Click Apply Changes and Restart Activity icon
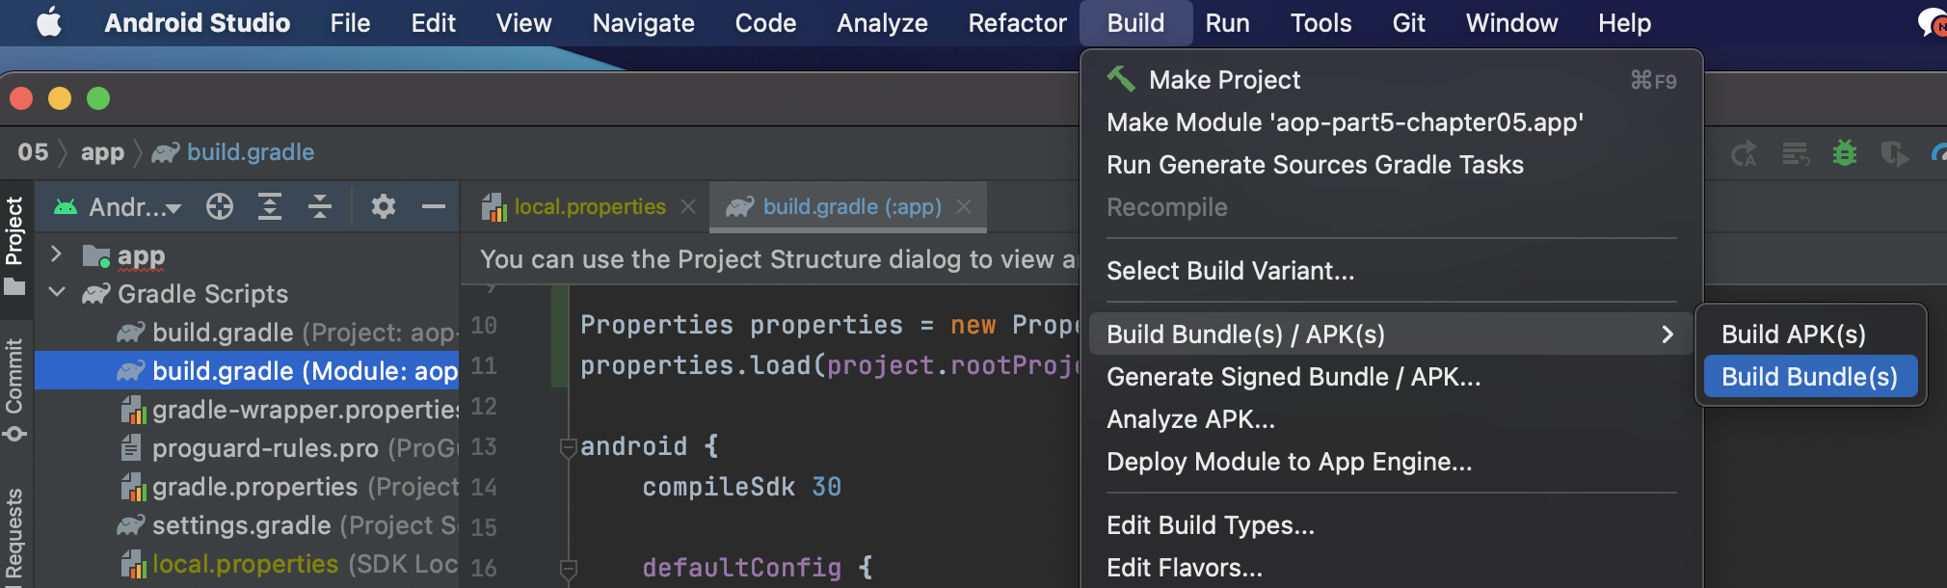The width and height of the screenshot is (1947, 588). pyautogui.click(x=1744, y=153)
